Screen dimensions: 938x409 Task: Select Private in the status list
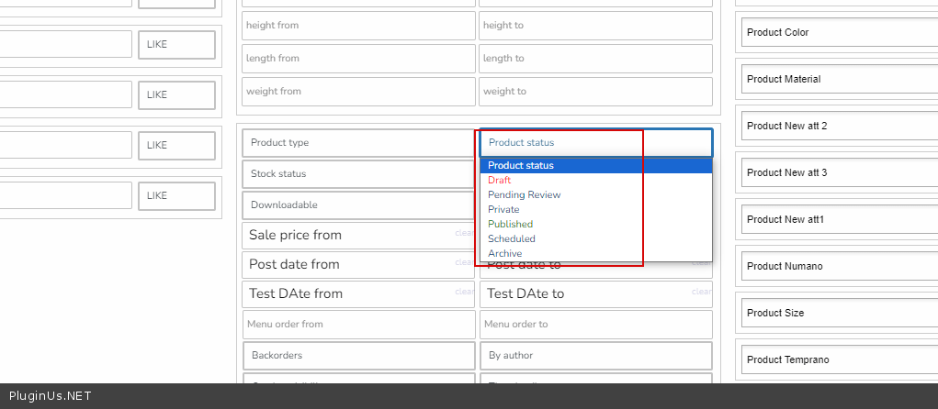(x=503, y=210)
